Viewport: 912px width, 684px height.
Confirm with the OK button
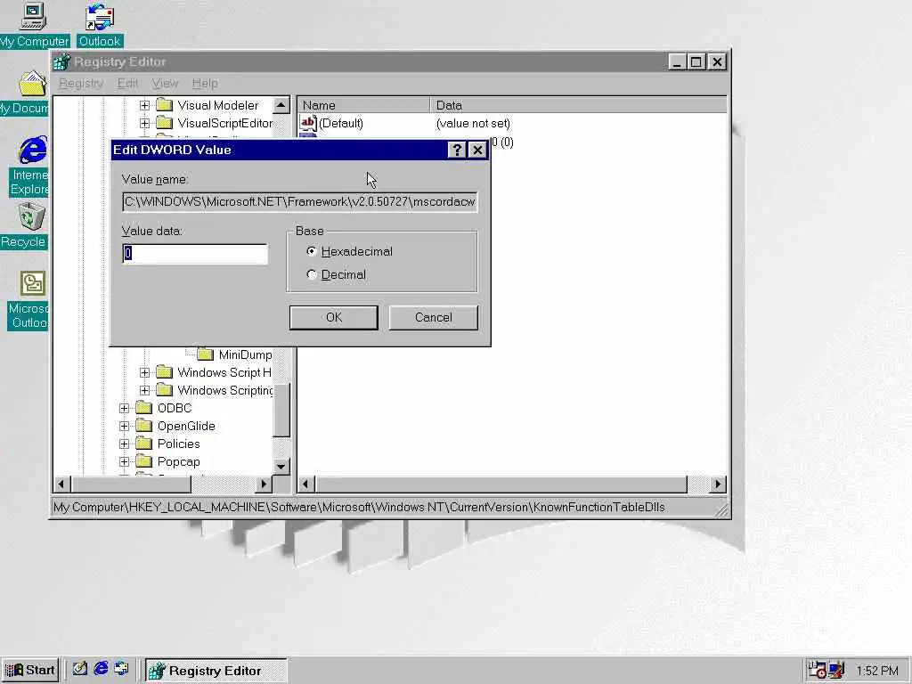(x=333, y=317)
